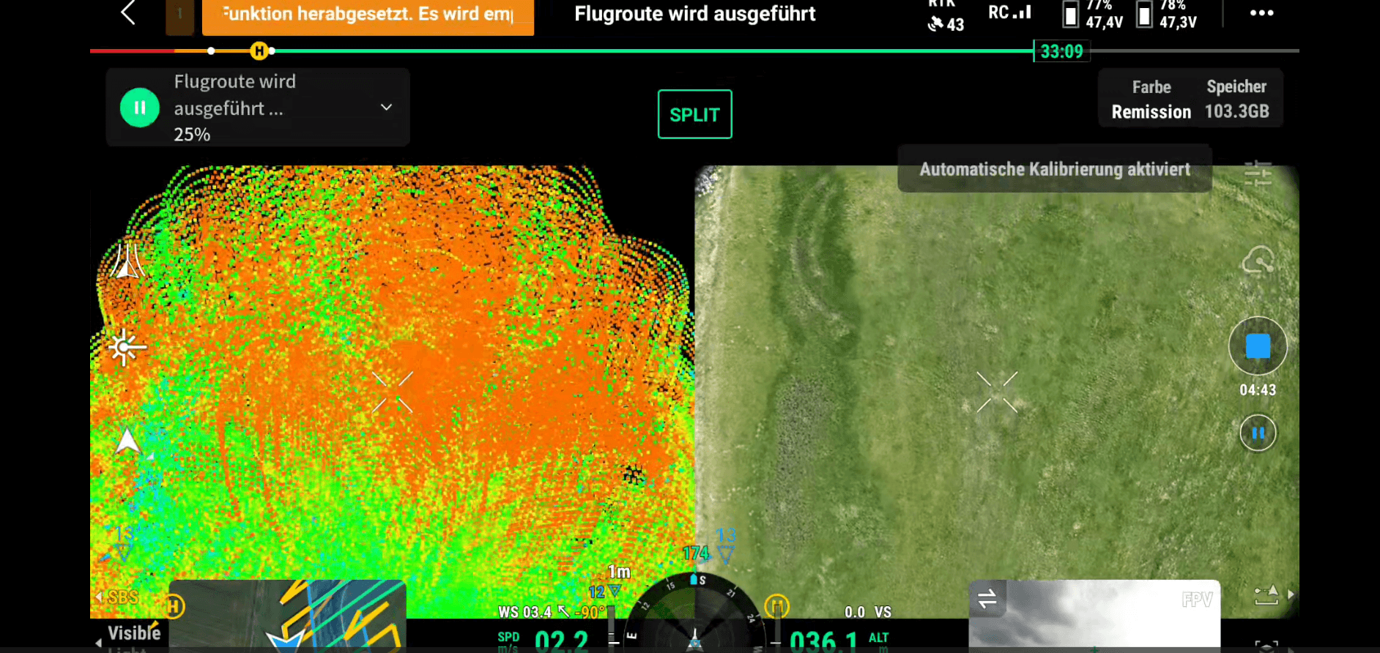Open the minimap with flight route
This screenshot has height=653, width=1380.
pyautogui.click(x=287, y=615)
